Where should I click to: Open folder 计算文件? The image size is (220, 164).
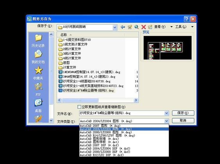click(x=67, y=68)
